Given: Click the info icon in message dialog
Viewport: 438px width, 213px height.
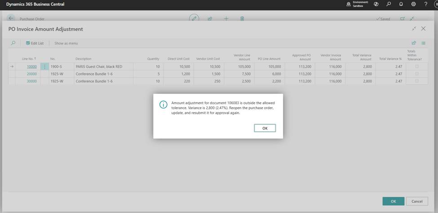Looking at the screenshot, I should pos(163,104).
